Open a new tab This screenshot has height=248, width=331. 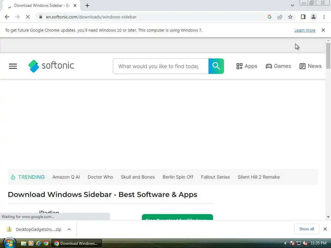(x=87, y=5)
